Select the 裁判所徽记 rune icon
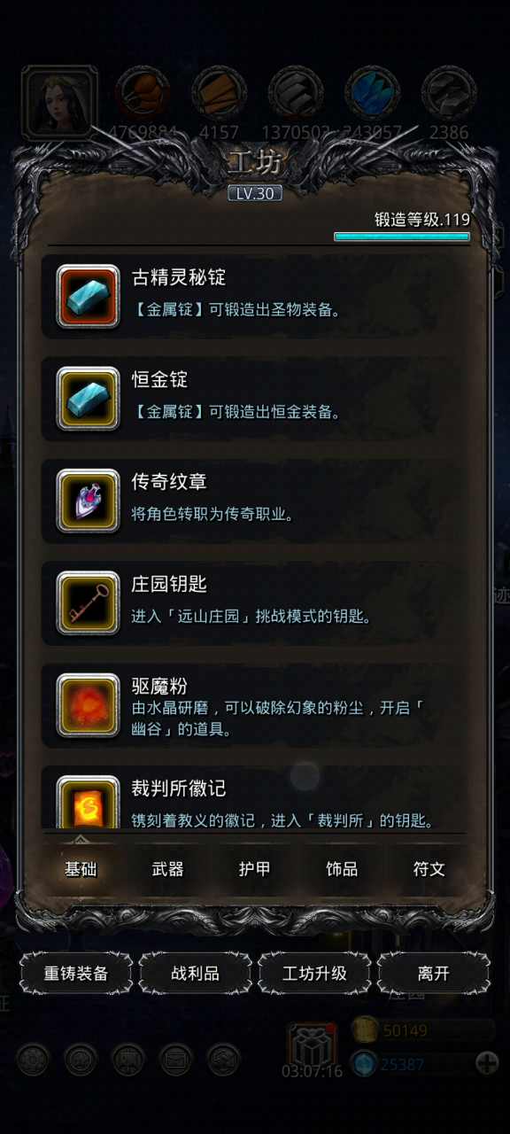 [88, 803]
